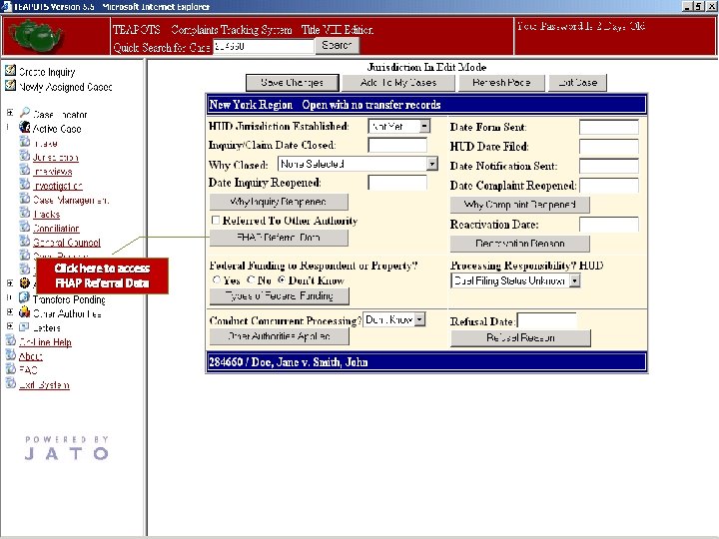This screenshot has width=719, height=539.
Task: Click the Reactivation Date field
Action: pos(609,225)
